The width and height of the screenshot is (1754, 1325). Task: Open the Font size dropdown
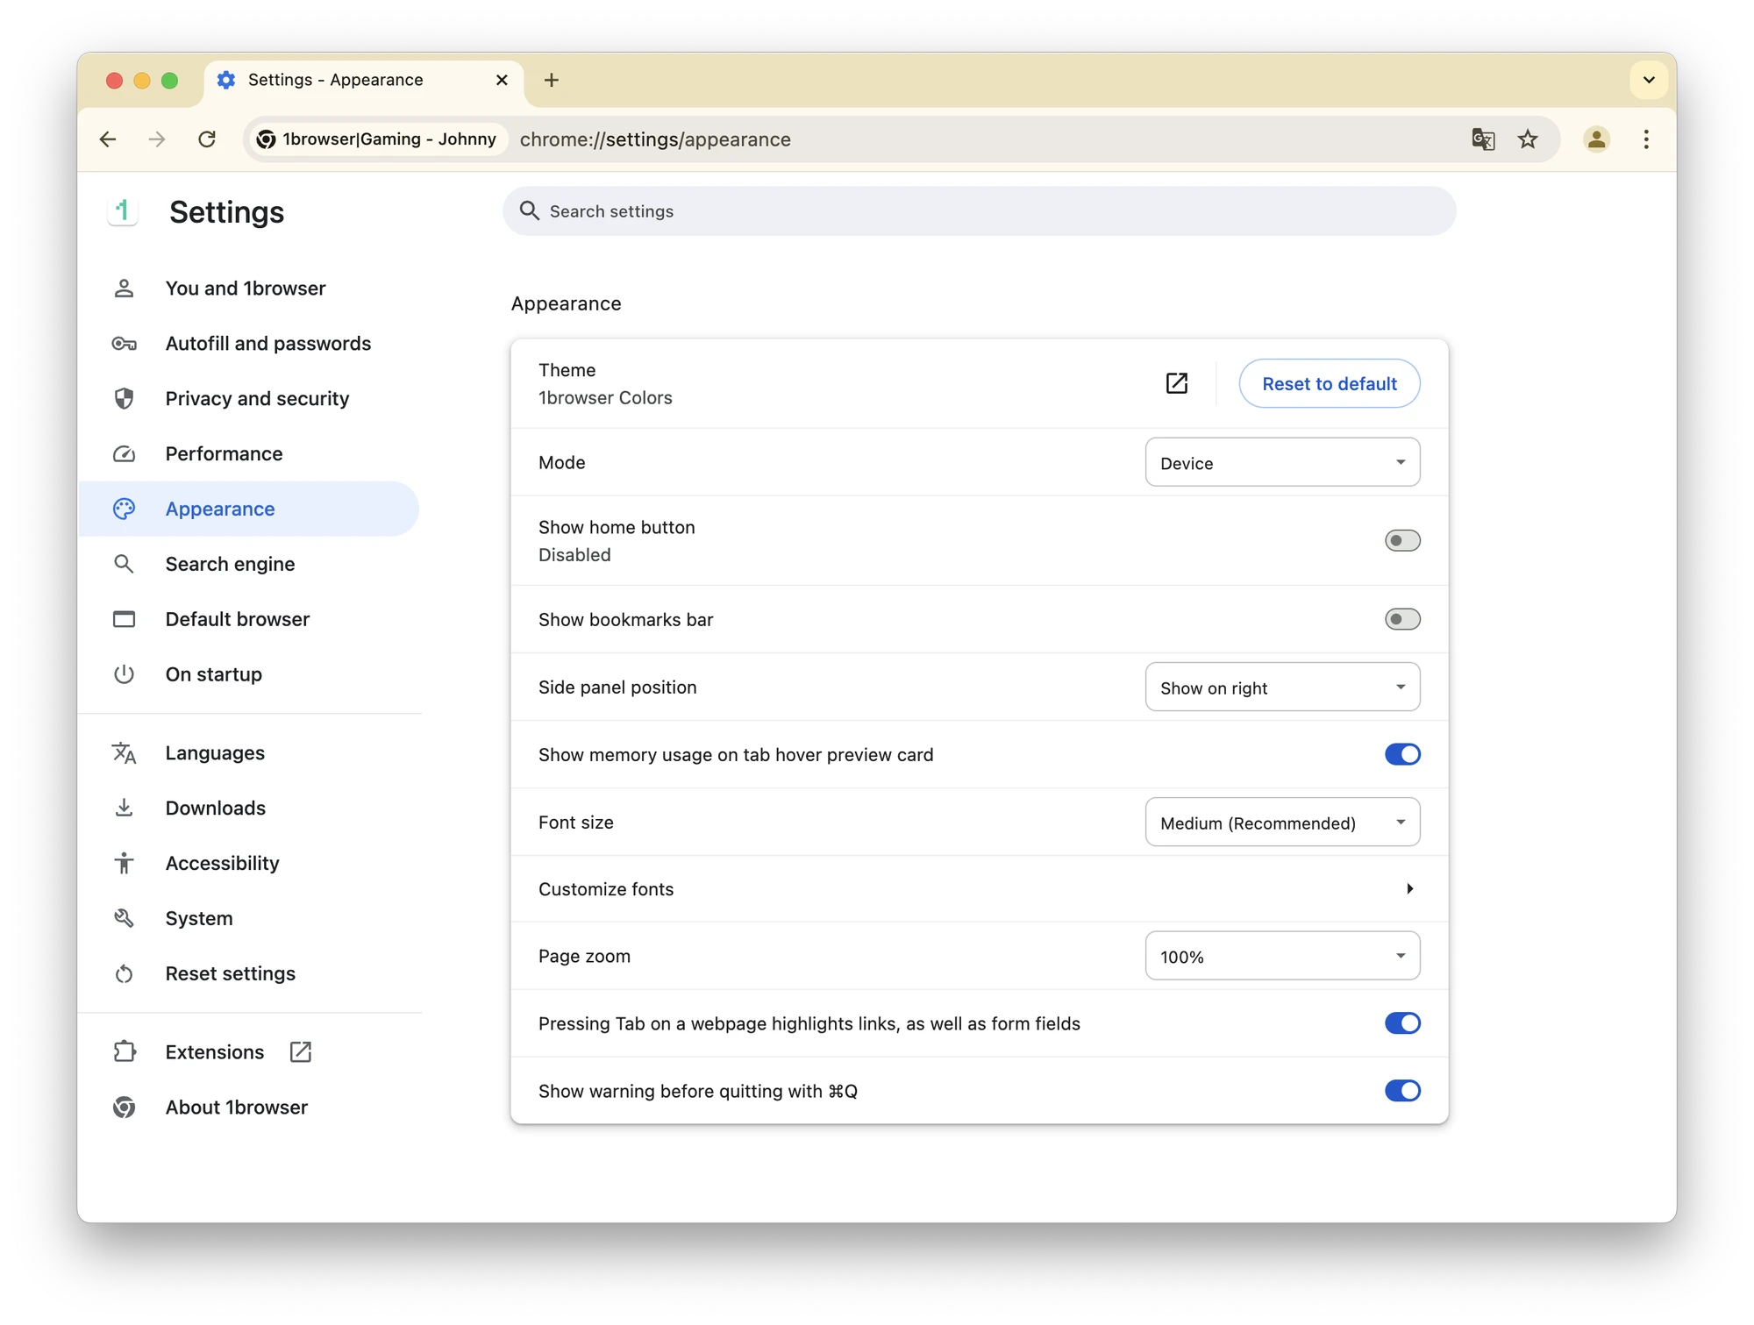(x=1282, y=822)
